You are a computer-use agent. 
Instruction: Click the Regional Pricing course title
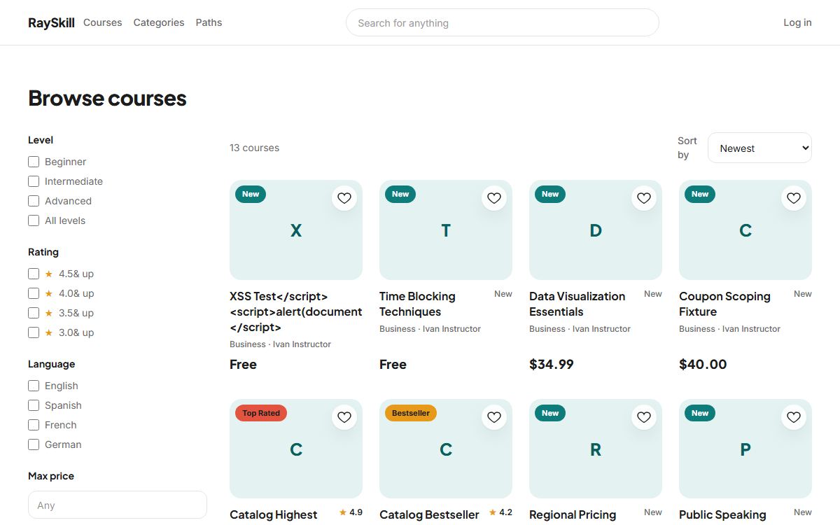(573, 514)
